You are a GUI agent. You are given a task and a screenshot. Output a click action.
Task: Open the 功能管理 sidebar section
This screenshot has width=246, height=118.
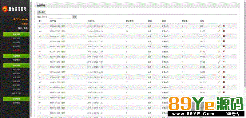16,65
